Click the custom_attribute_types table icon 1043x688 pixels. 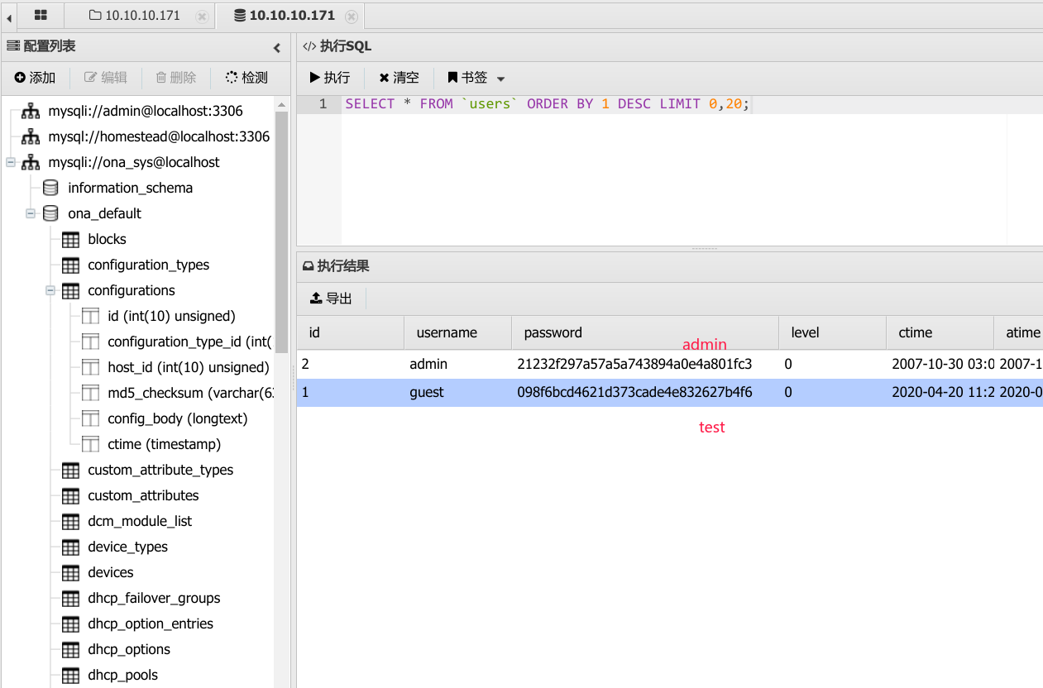pyautogui.click(x=71, y=470)
